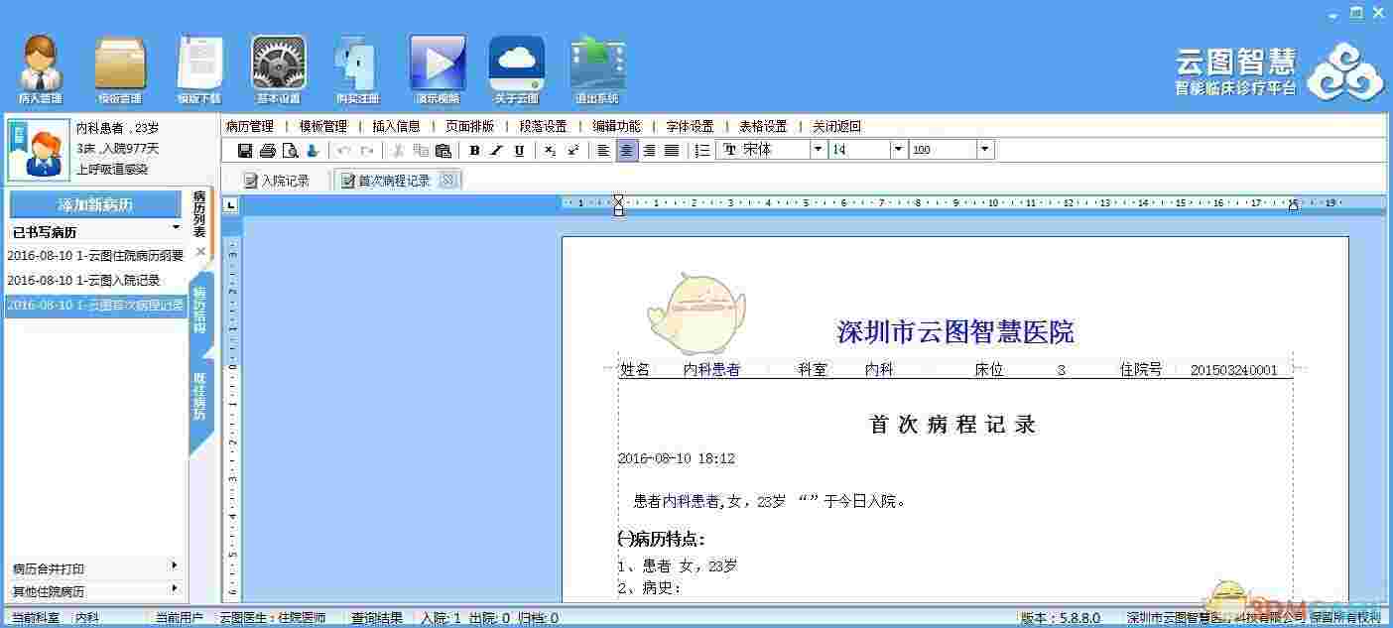Toggle italic formatting
The image size is (1393, 628).
click(496, 150)
